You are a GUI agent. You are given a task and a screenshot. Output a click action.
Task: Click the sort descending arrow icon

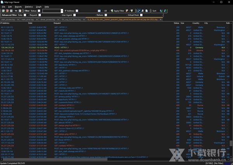[x=165, y=11]
